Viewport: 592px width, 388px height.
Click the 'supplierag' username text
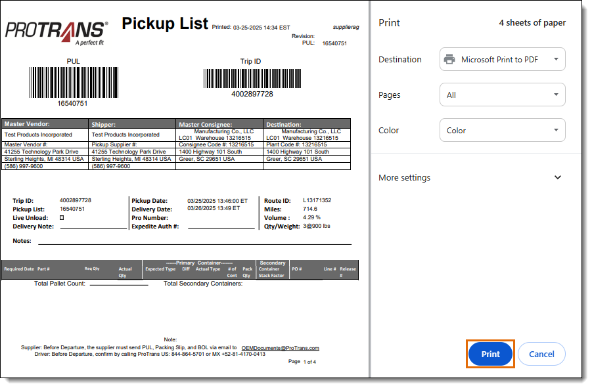pyautogui.click(x=346, y=27)
